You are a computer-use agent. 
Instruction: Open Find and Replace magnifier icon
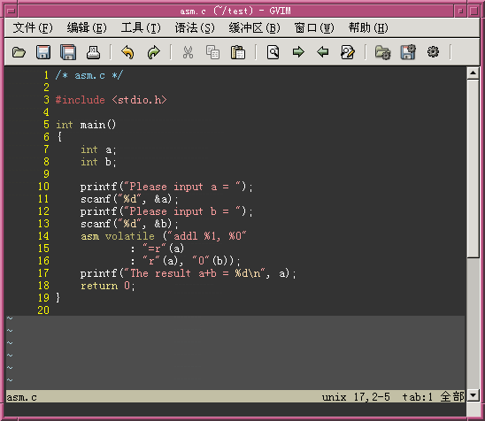(273, 52)
